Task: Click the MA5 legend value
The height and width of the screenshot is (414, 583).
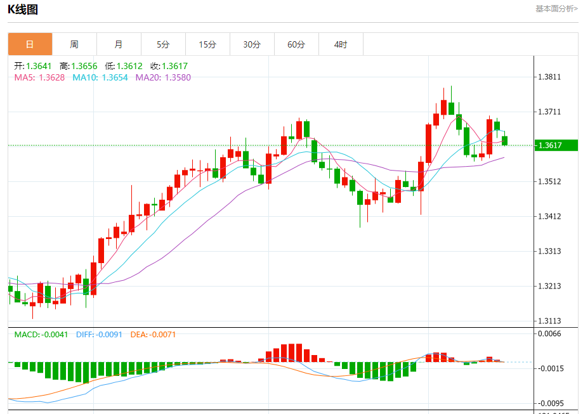Action: (38, 77)
